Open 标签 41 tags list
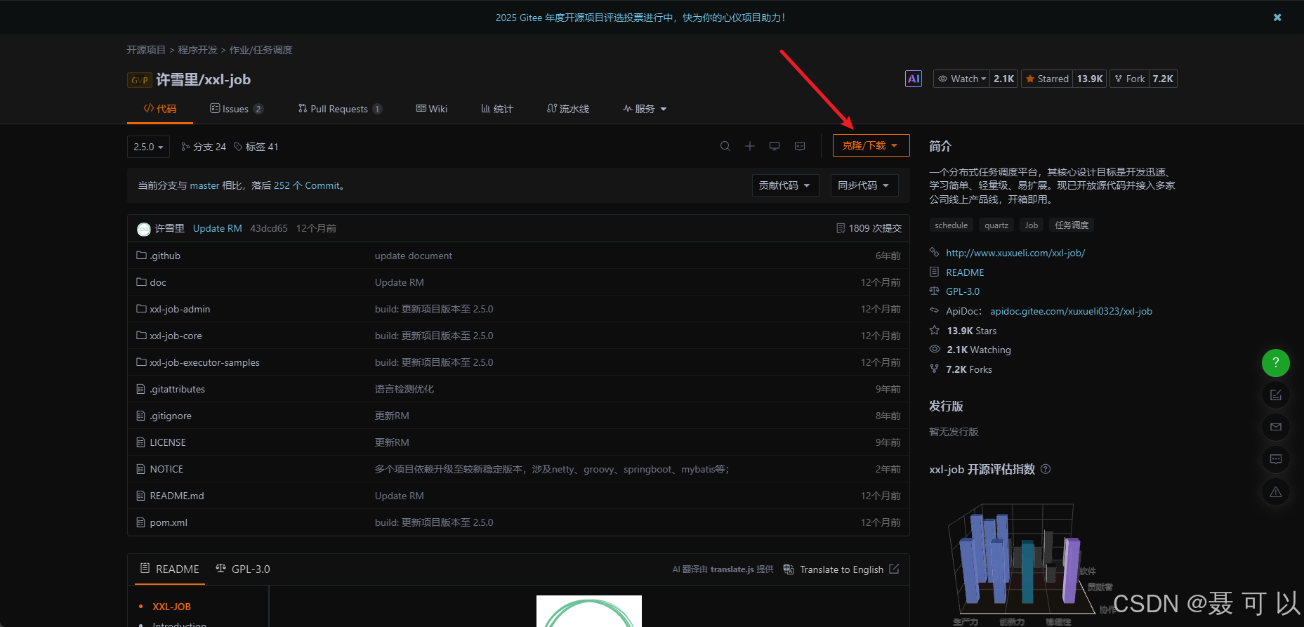Screen dimensions: 1304x627 (256, 147)
